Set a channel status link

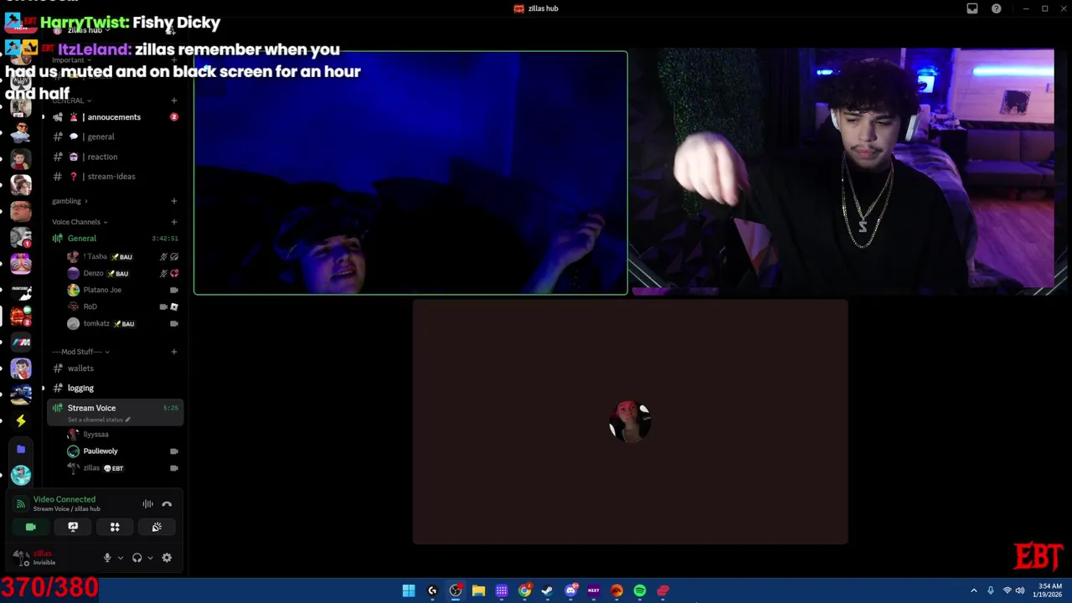pyautogui.click(x=99, y=420)
